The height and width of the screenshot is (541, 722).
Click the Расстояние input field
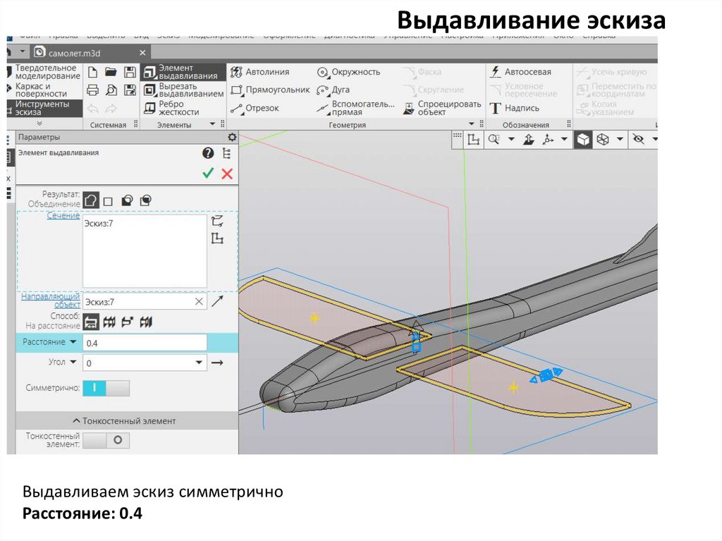point(145,343)
